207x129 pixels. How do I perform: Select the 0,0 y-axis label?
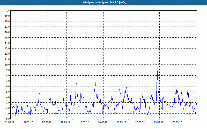coord(8,119)
